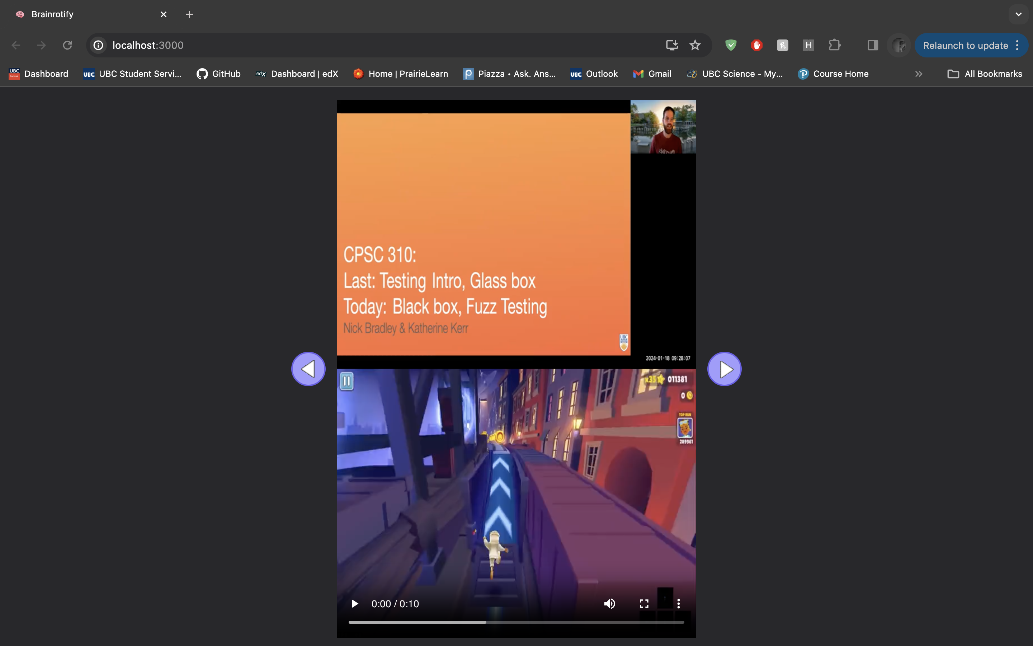Viewport: 1033px width, 646px height.
Task: Mute the video with the speaker icon
Action: click(x=609, y=604)
